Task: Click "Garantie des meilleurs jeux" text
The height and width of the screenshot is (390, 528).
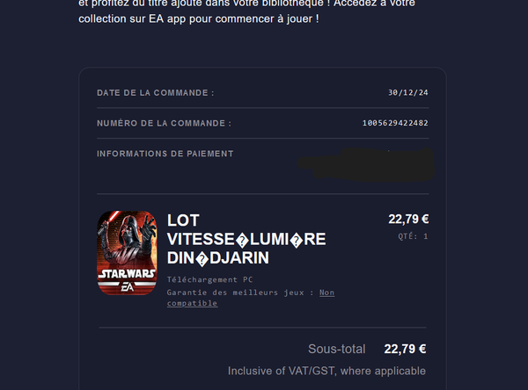Action: pyautogui.click(x=235, y=292)
